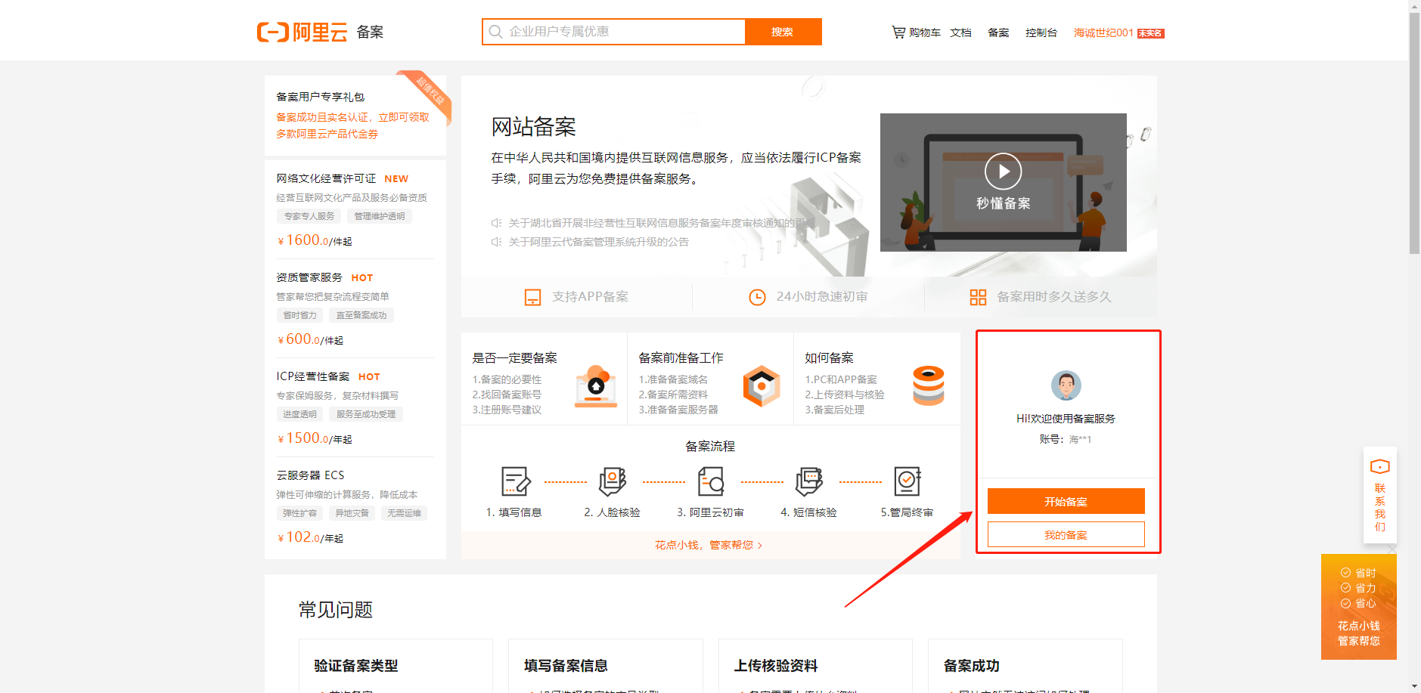The height and width of the screenshot is (693, 1421).
Task: Click the 短信核验 step icon
Action: click(x=809, y=481)
